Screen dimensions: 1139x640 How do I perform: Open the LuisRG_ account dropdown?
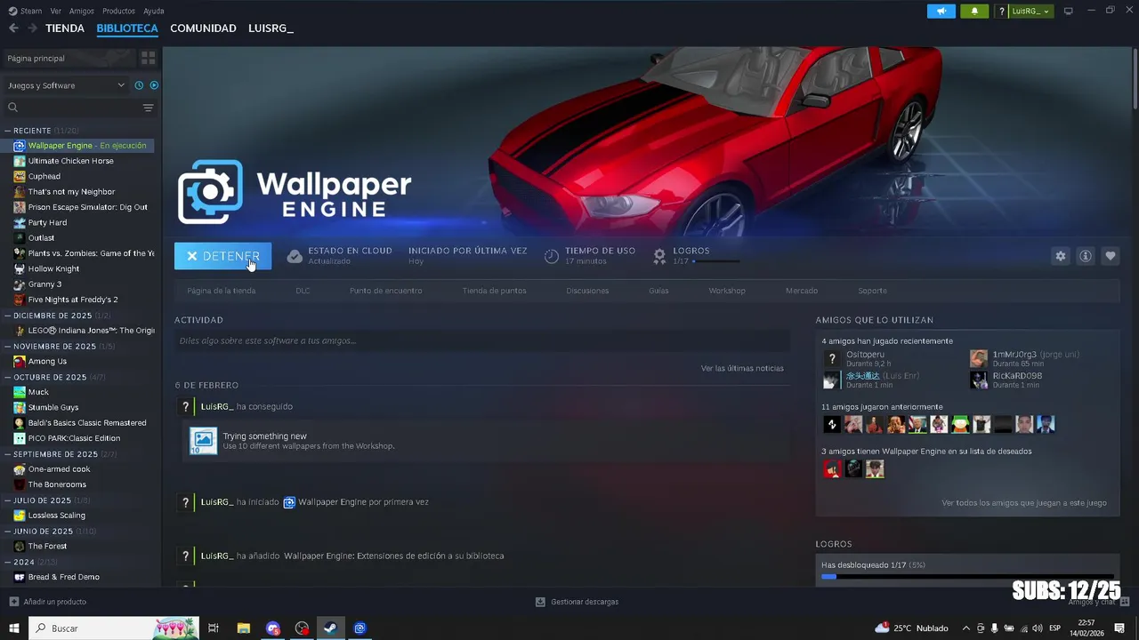click(1024, 11)
